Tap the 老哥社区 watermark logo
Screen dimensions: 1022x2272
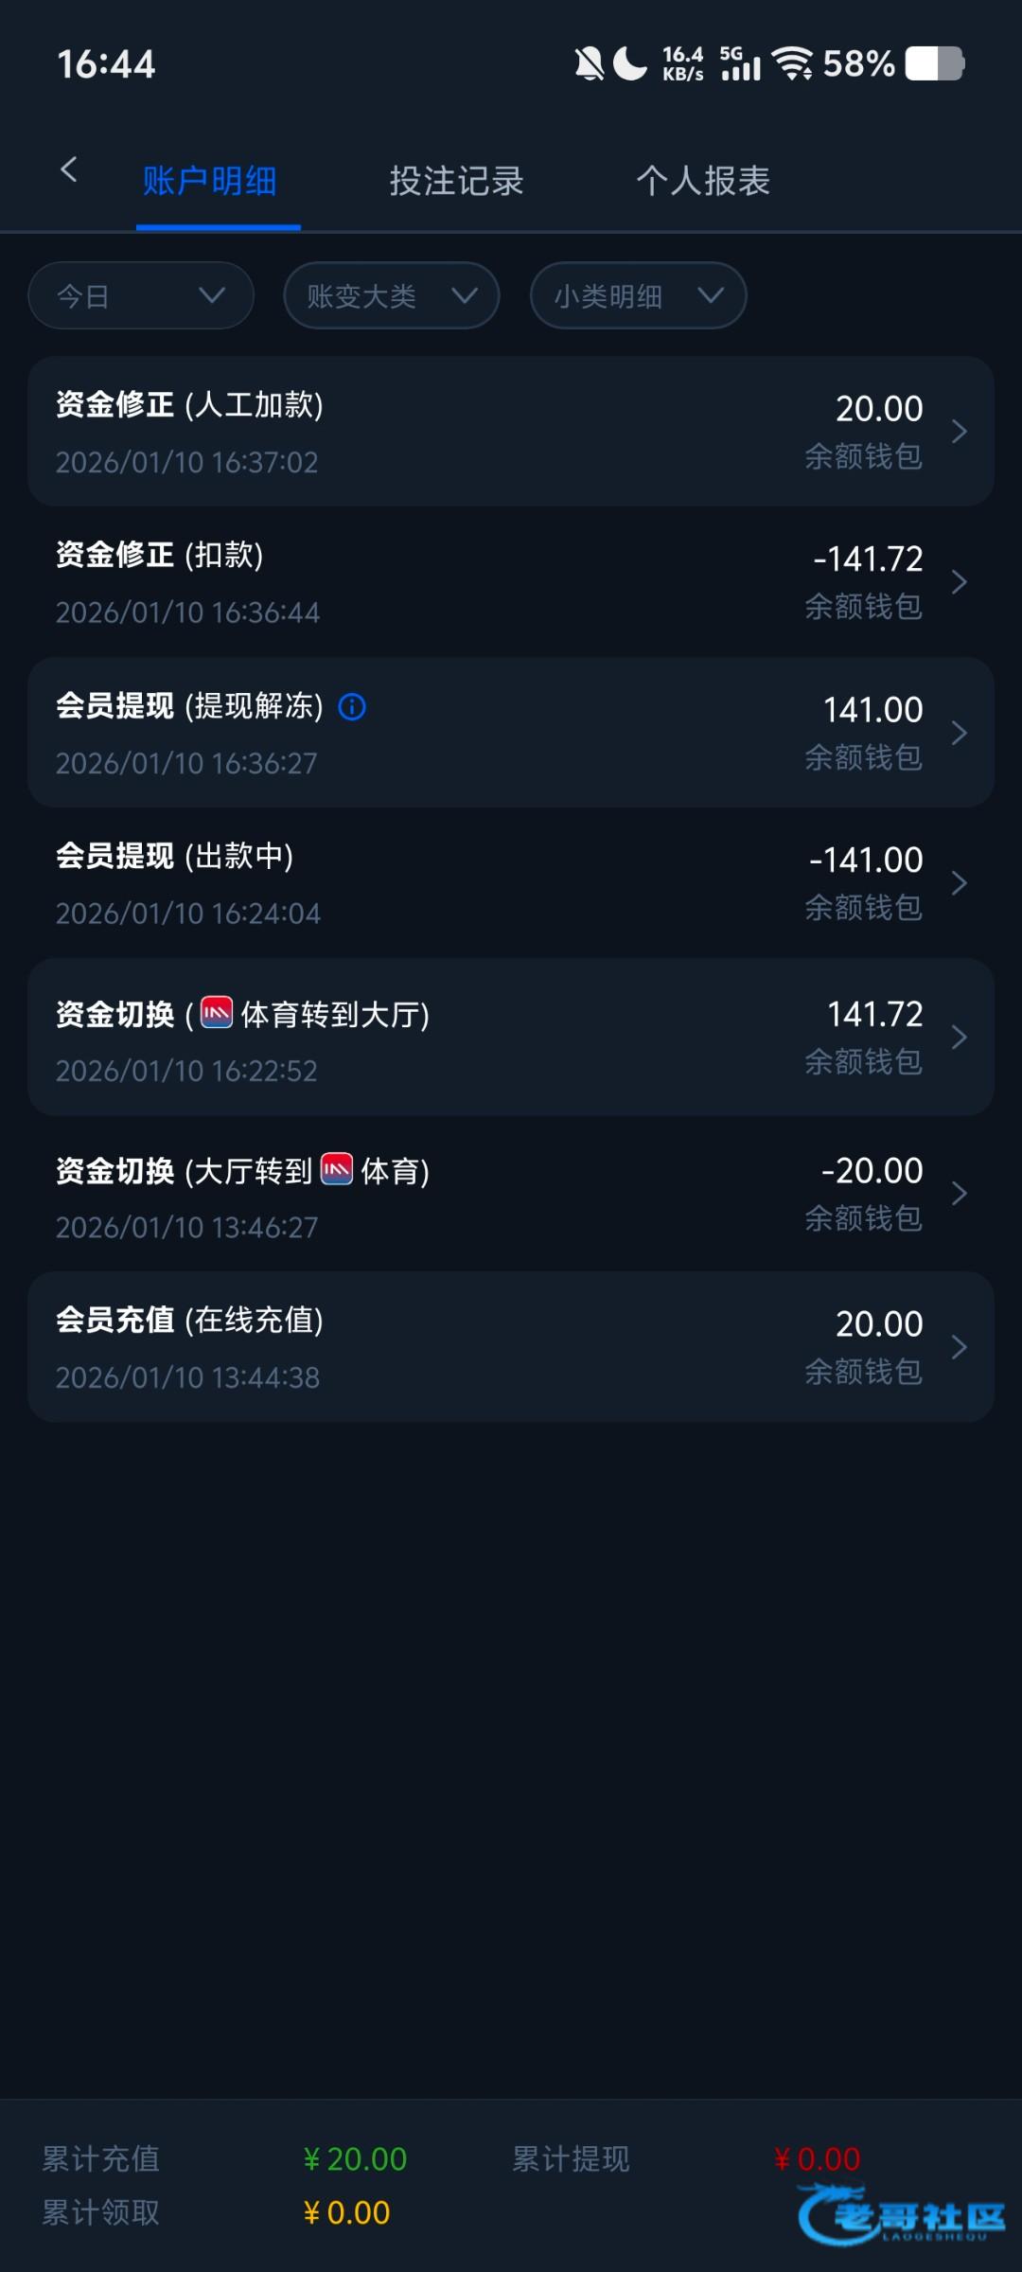click(x=904, y=2215)
